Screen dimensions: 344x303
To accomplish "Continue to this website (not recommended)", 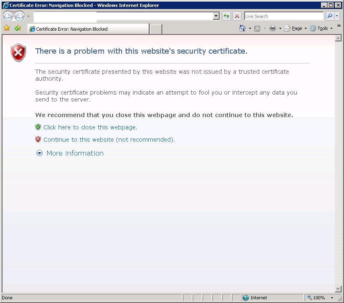I will 109,139.
